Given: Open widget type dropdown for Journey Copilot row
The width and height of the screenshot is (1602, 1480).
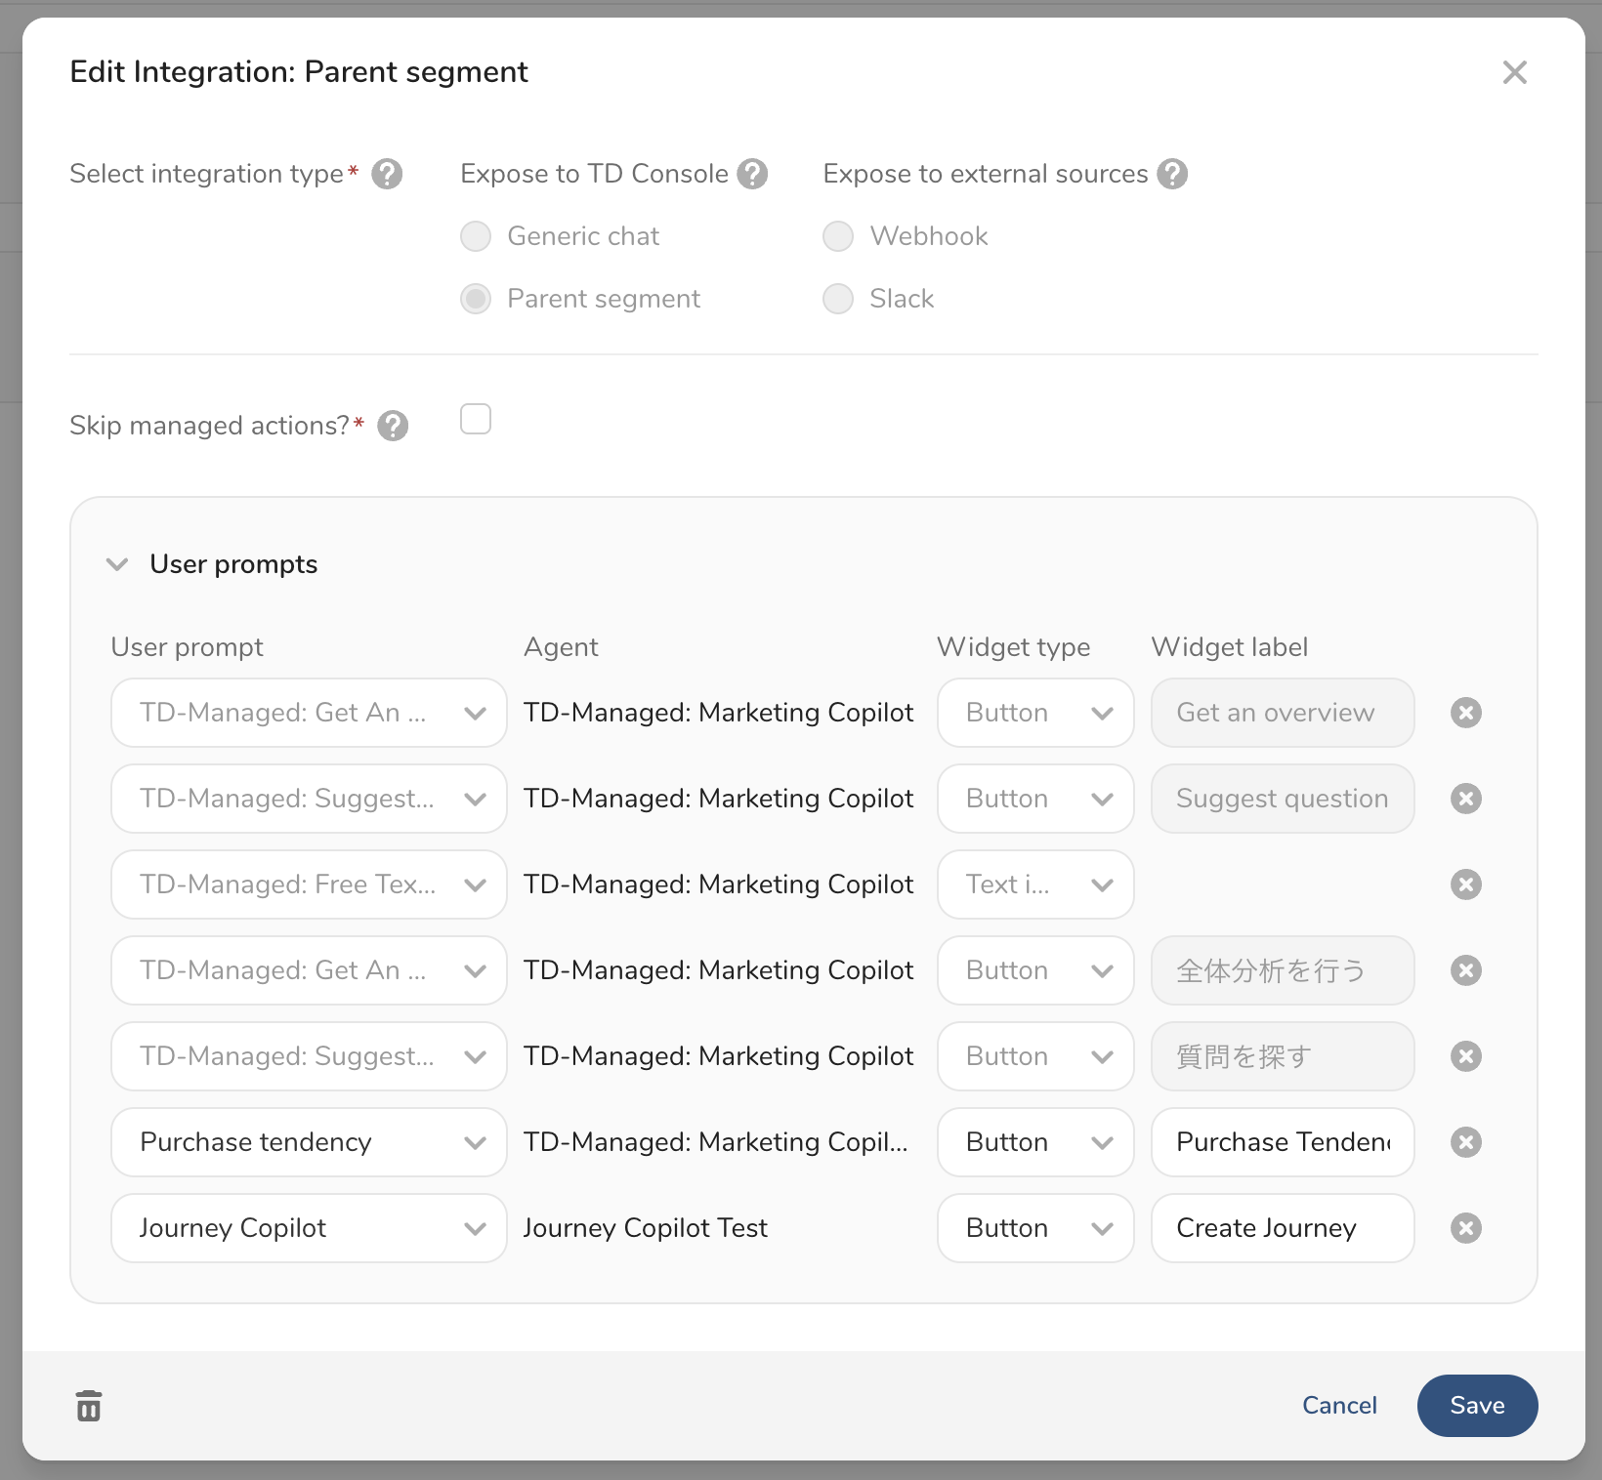Looking at the screenshot, I should coord(1035,1228).
